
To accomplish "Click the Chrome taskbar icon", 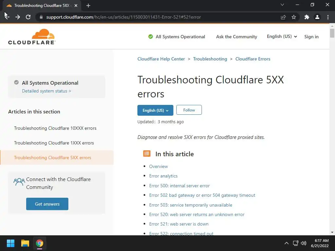I will 40,243.
